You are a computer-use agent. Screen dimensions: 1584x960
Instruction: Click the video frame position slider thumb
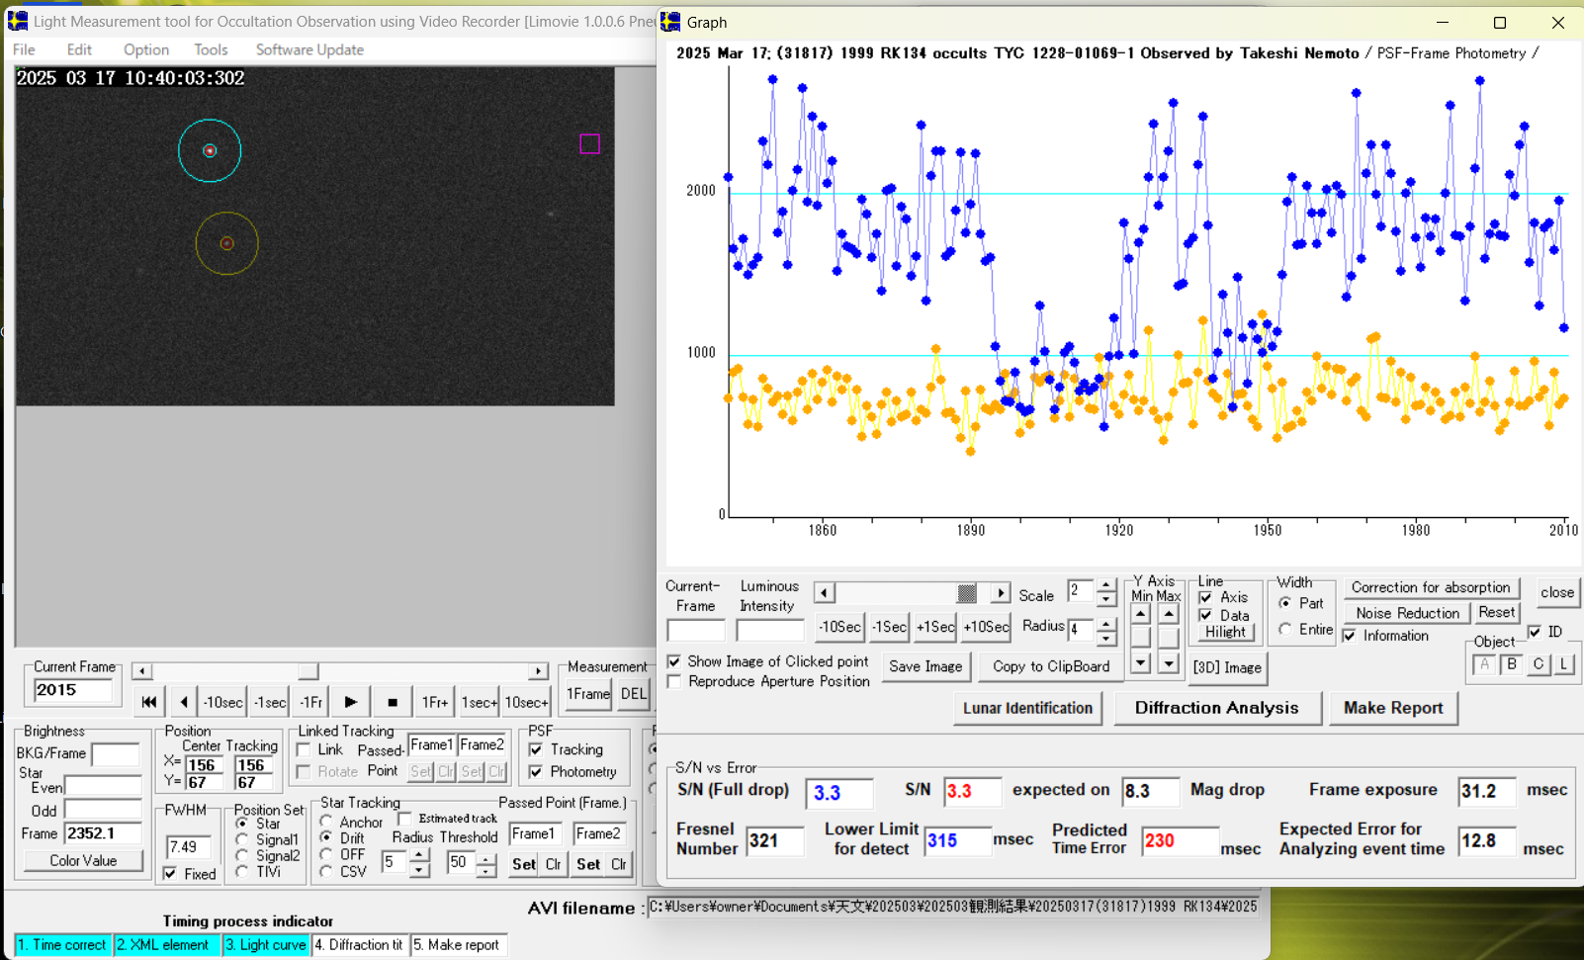click(x=308, y=671)
